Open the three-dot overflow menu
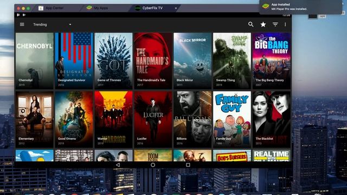347x195 pixels. [285, 24]
